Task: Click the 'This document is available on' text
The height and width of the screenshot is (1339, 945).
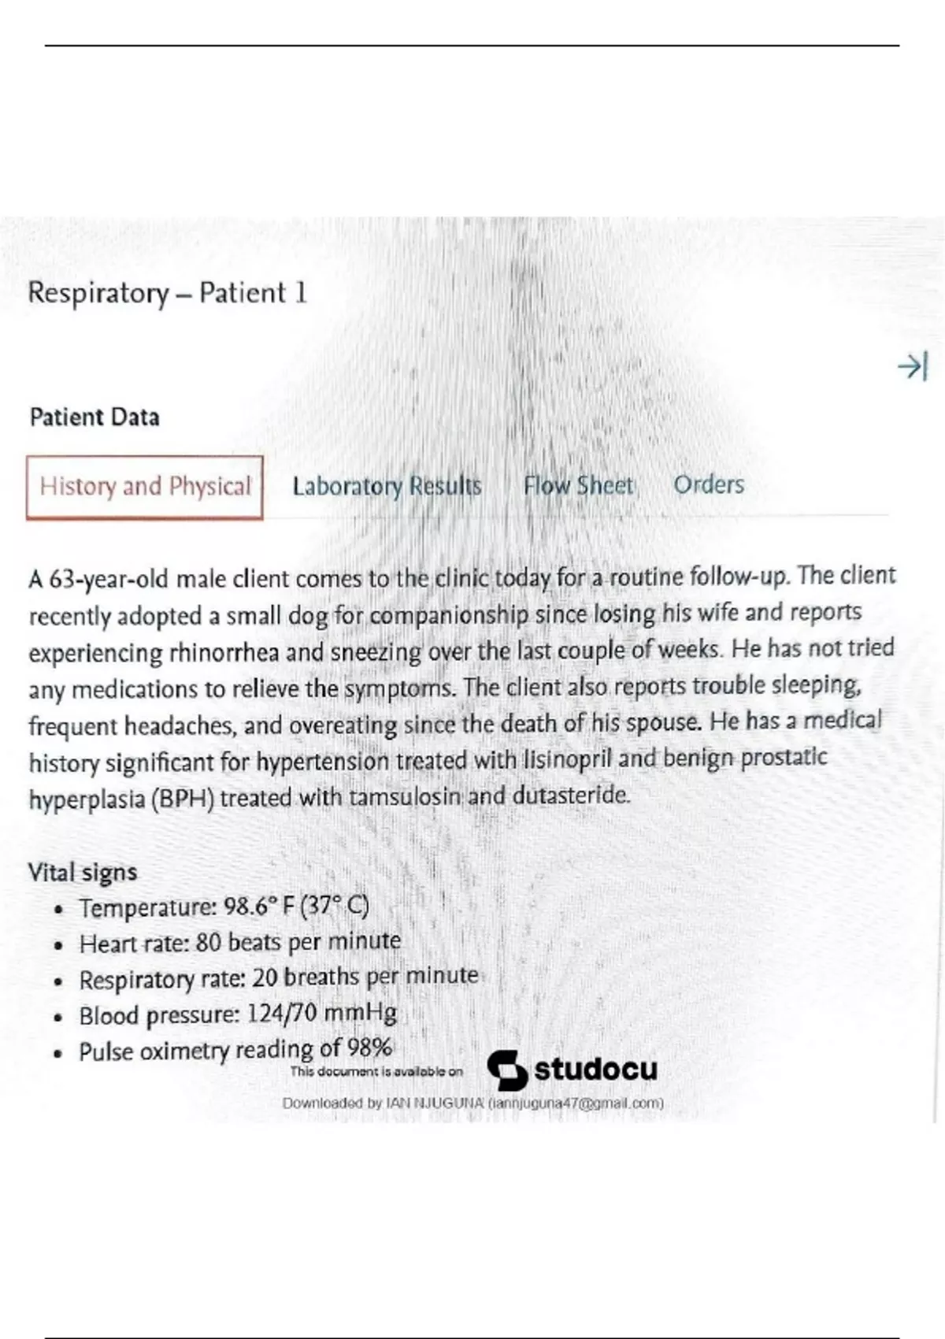Action: pos(376,1071)
